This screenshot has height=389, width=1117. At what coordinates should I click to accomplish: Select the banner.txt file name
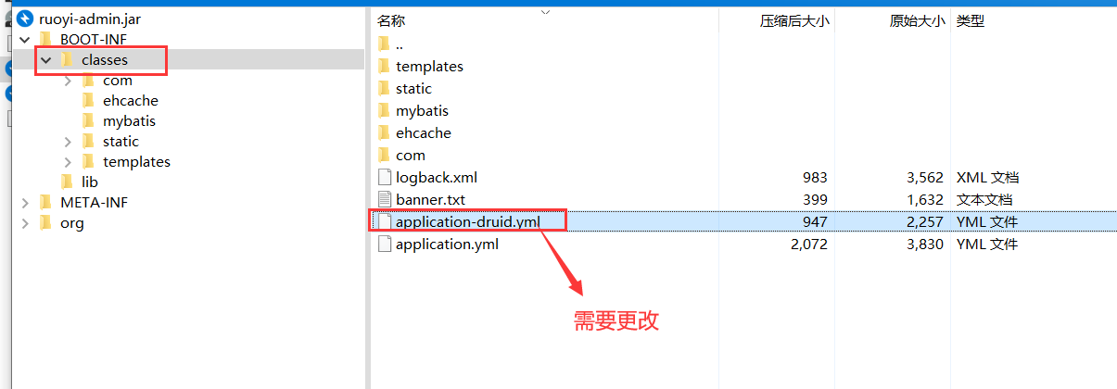point(430,199)
